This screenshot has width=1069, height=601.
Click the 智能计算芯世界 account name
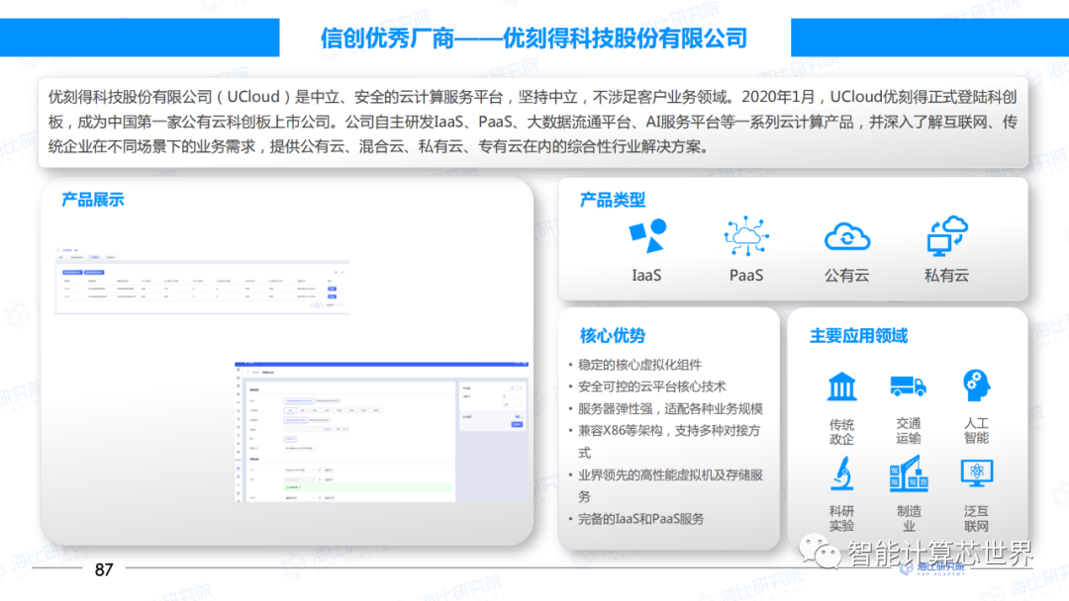(x=941, y=554)
